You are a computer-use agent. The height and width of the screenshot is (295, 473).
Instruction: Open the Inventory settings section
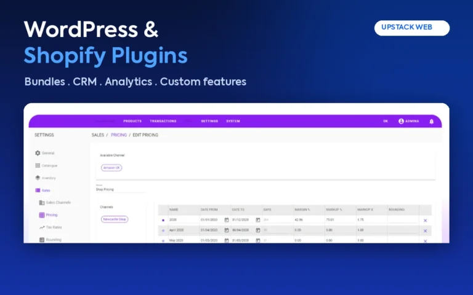point(46,178)
